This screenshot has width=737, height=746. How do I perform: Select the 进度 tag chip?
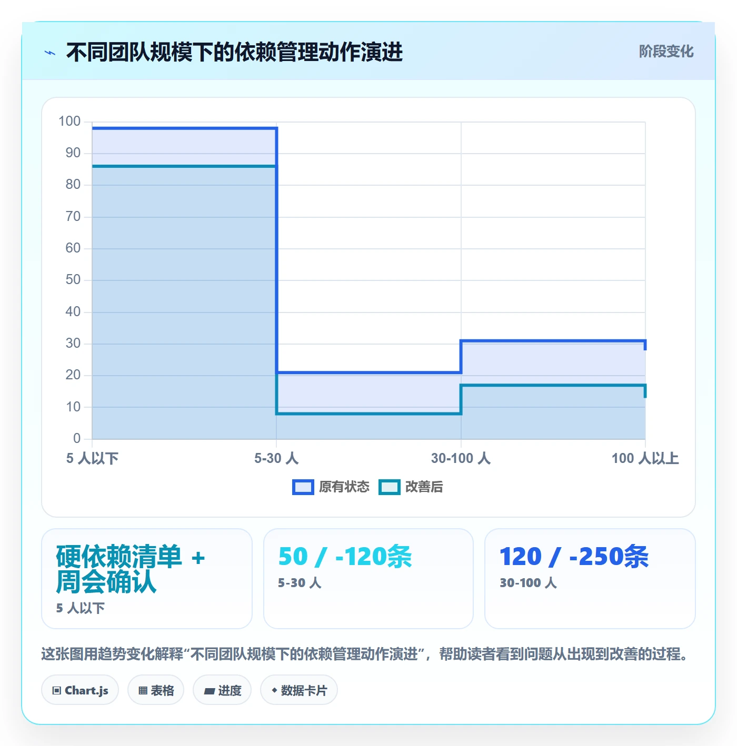point(222,690)
